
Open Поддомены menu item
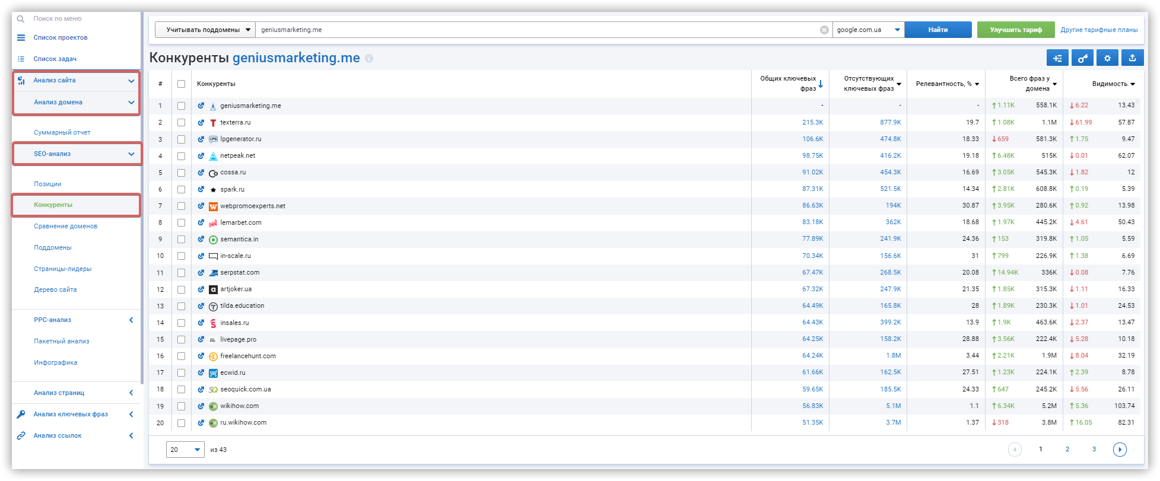pyautogui.click(x=53, y=247)
